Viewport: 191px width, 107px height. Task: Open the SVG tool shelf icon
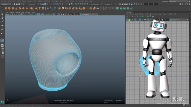pos(43,8)
